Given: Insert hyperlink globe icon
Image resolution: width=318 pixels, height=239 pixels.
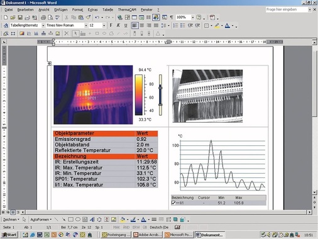Looking at the screenshot, I should coord(120,18).
